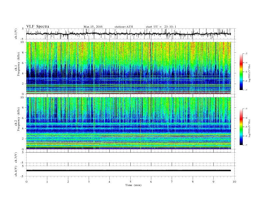Click time axis tick label "6"
This screenshot has width=264, height=204.
point(151,182)
